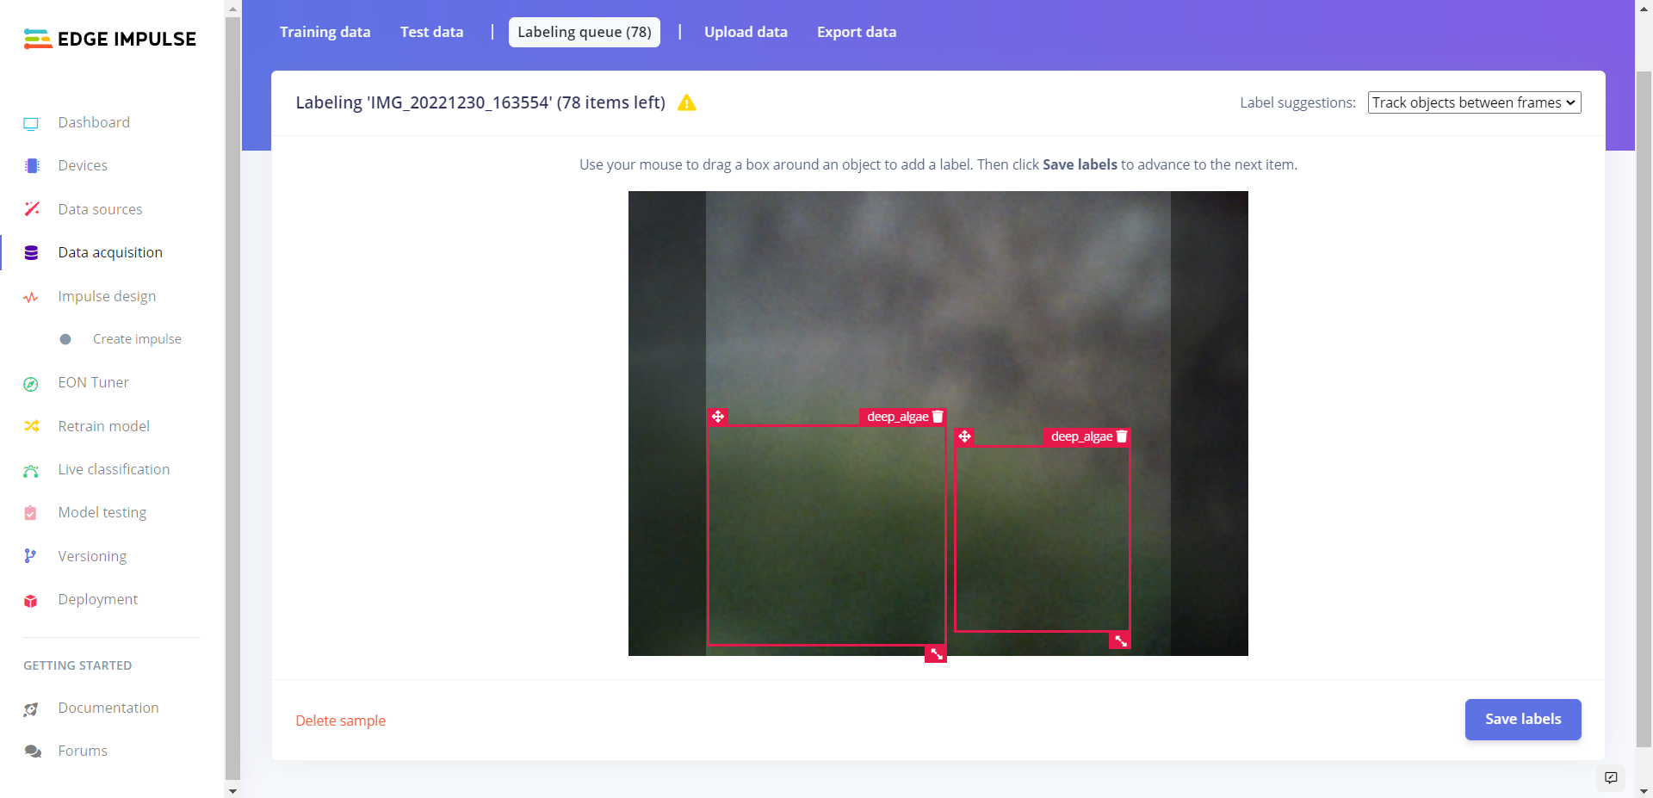
Task: Open Documentation in Getting Started
Action: tap(108, 708)
